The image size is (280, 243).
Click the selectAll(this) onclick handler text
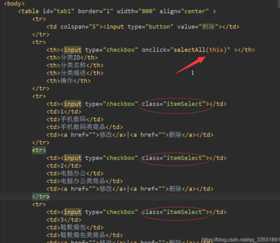pyautogui.click(x=200, y=50)
